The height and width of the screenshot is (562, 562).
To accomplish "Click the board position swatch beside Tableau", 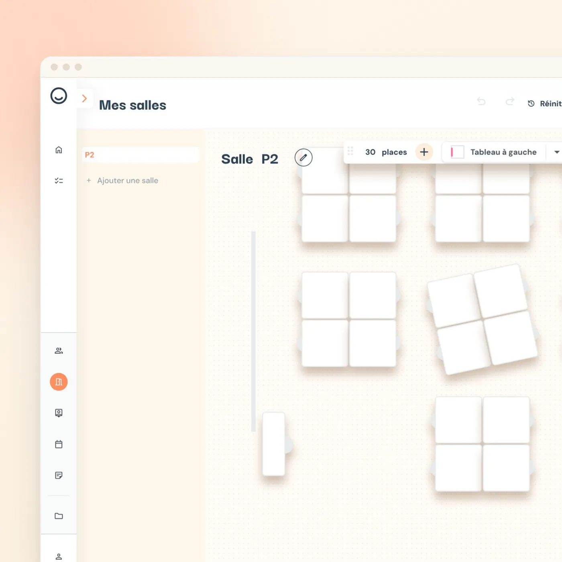I will coord(457,152).
